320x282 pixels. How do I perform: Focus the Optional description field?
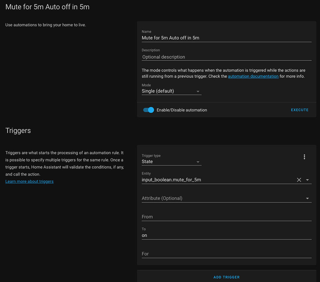point(226,57)
